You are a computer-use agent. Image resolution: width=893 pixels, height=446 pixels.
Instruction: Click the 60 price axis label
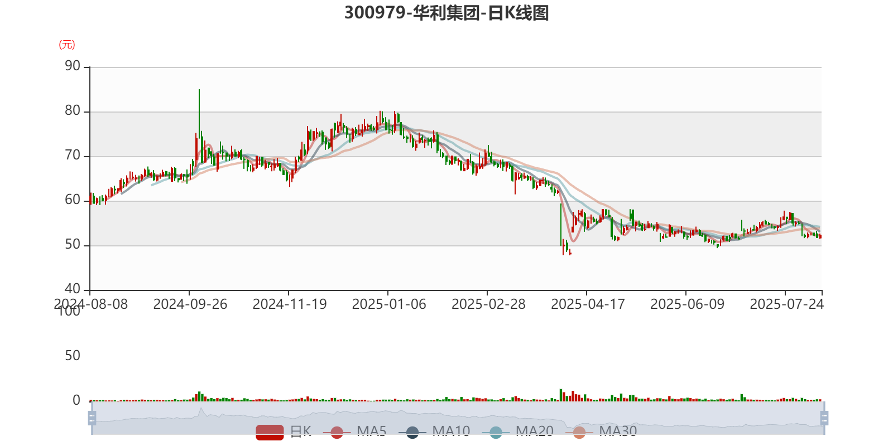tap(73, 200)
